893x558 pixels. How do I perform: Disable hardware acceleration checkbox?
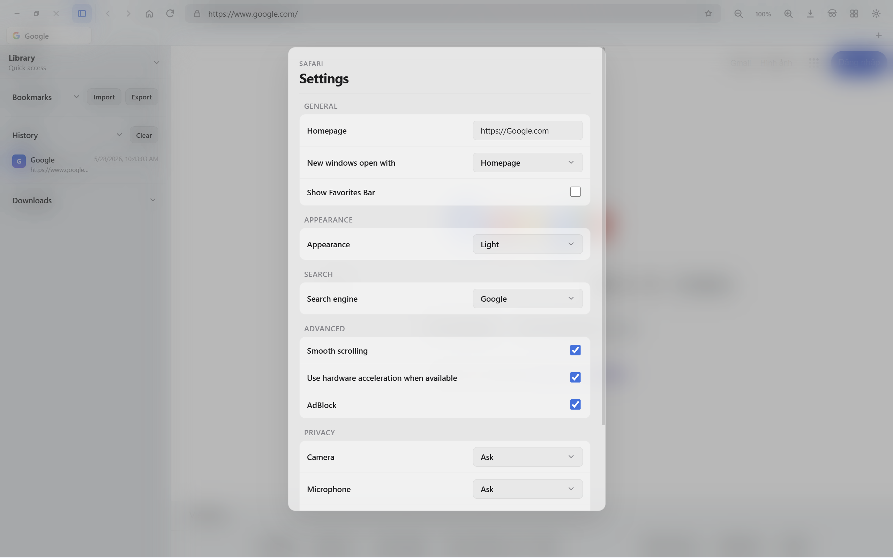tap(575, 378)
